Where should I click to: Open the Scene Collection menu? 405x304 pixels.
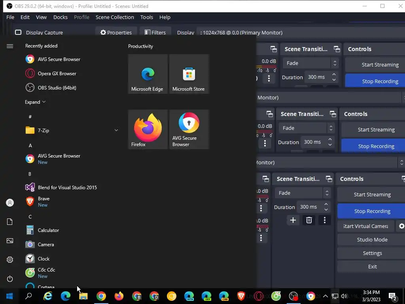point(115,17)
